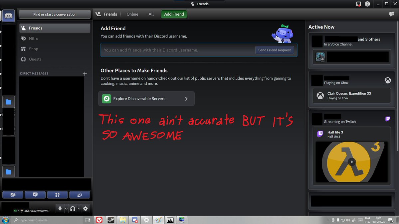Open the 'and 3 others' voice activity
Viewport: 399px width, 224px height.
[x=369, y=39]
